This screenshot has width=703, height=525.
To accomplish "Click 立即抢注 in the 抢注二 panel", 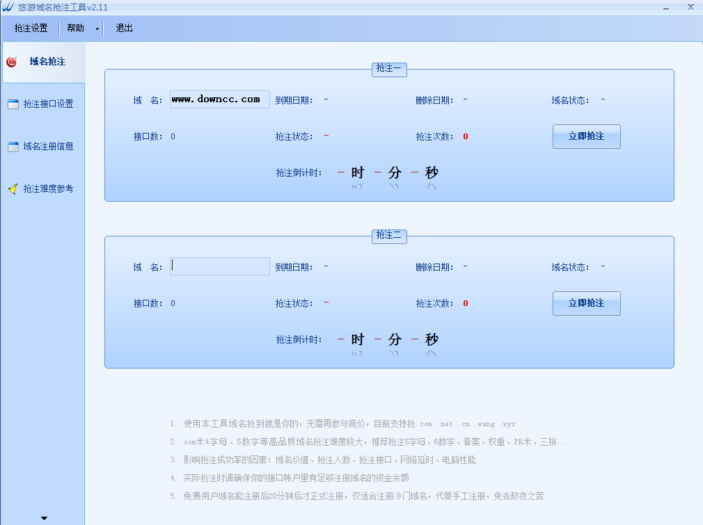I will 586,303.
